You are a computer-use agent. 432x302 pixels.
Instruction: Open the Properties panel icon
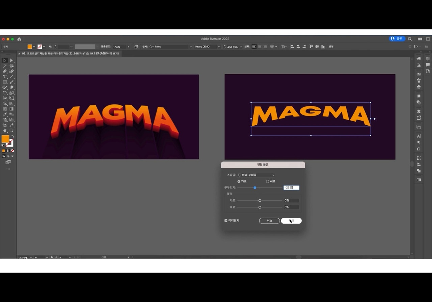(428, 58)
